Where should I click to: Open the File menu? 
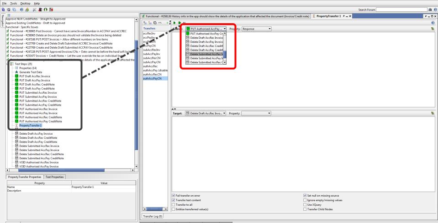pos(4,3)
